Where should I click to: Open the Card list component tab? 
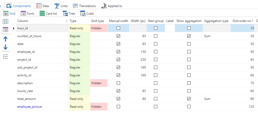click(48, 13)
